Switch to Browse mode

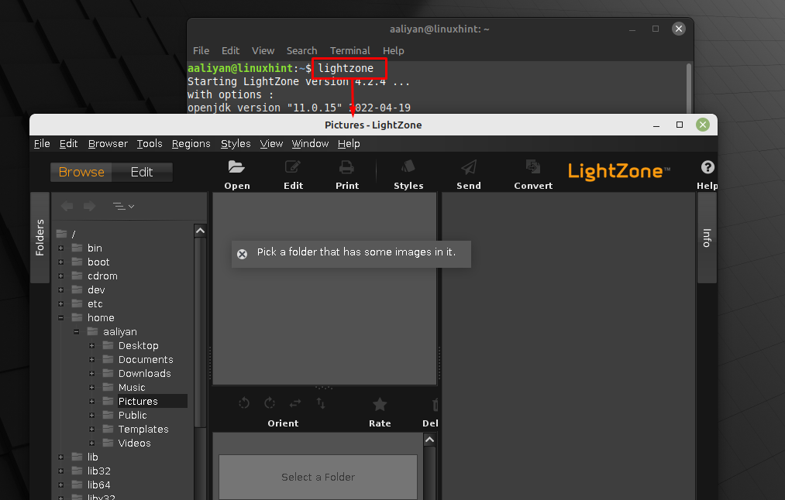pyautogui.click(x=81, y=172)
